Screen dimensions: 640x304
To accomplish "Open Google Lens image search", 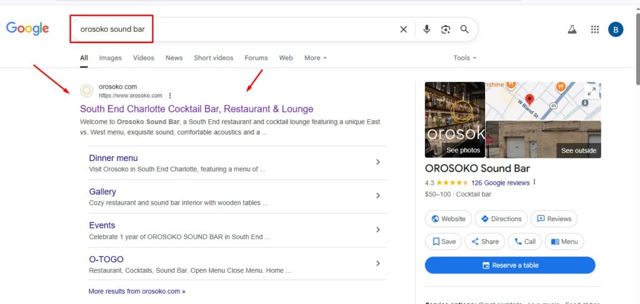I will point(445,29).
